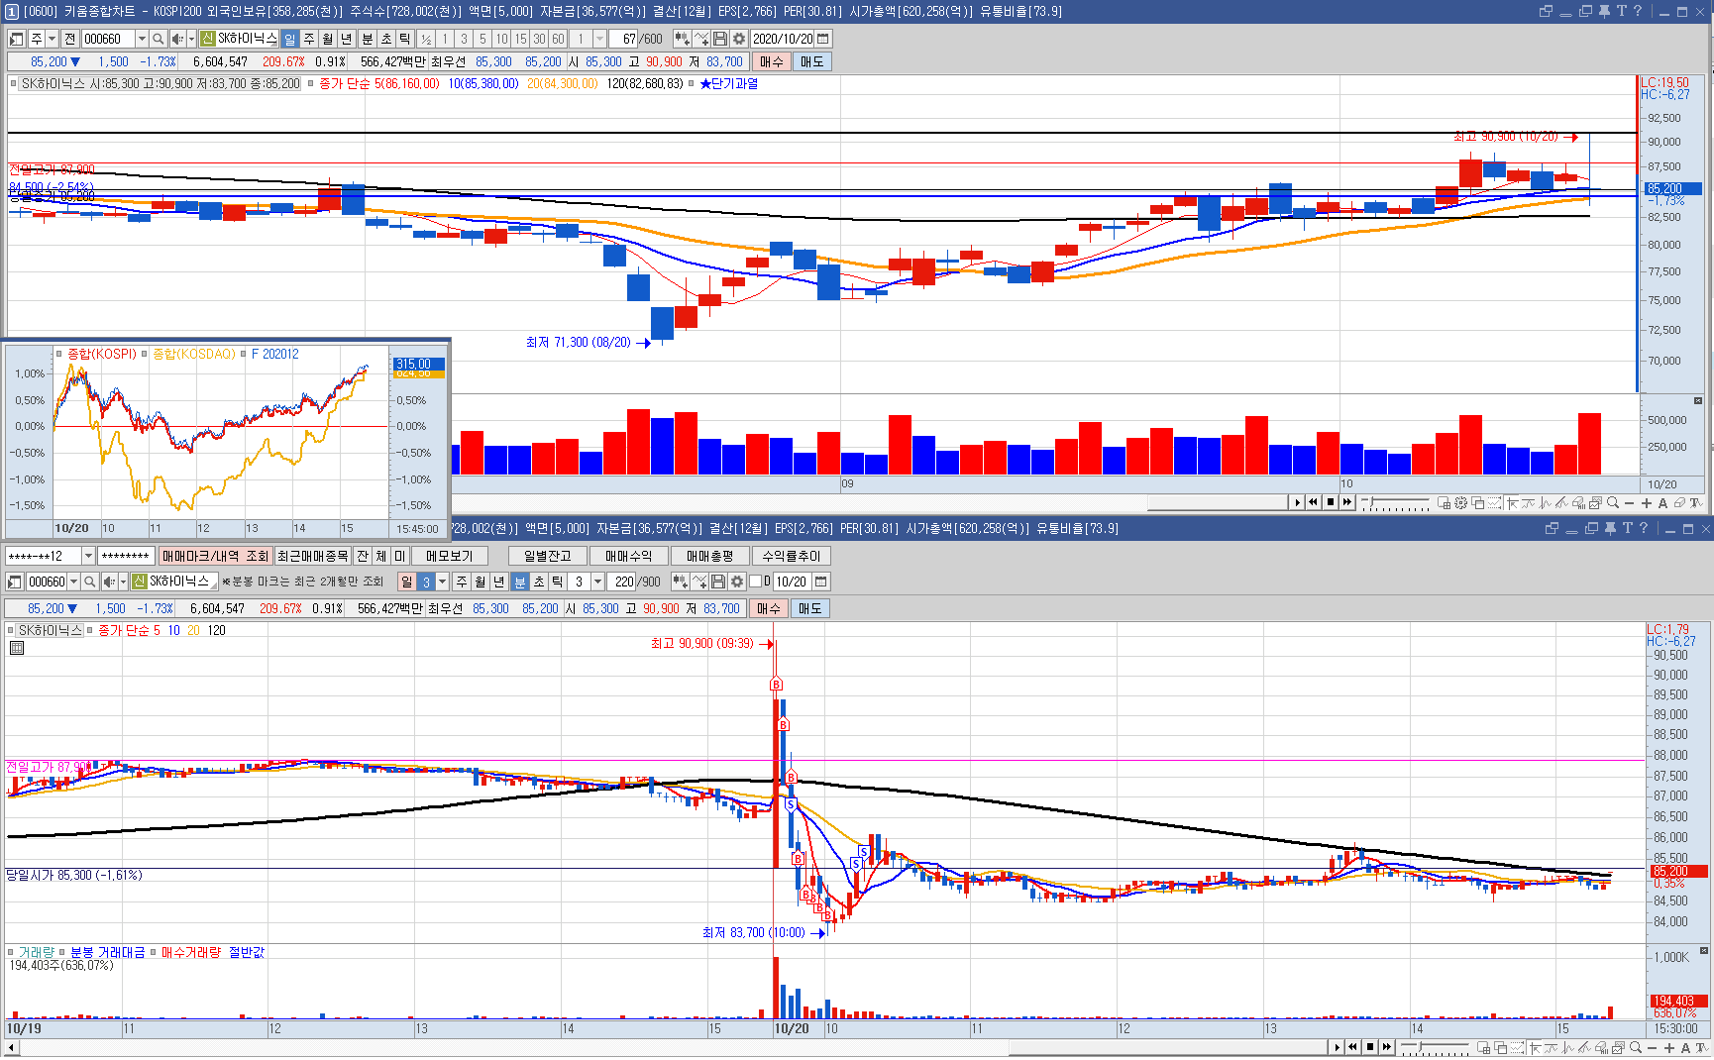Click the 수익률추이 button
Screen dimensions: 1714x1060
791,556
